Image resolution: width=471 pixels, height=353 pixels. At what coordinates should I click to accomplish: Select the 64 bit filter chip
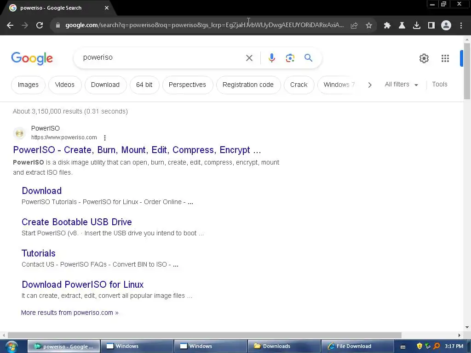click(144, 85)
